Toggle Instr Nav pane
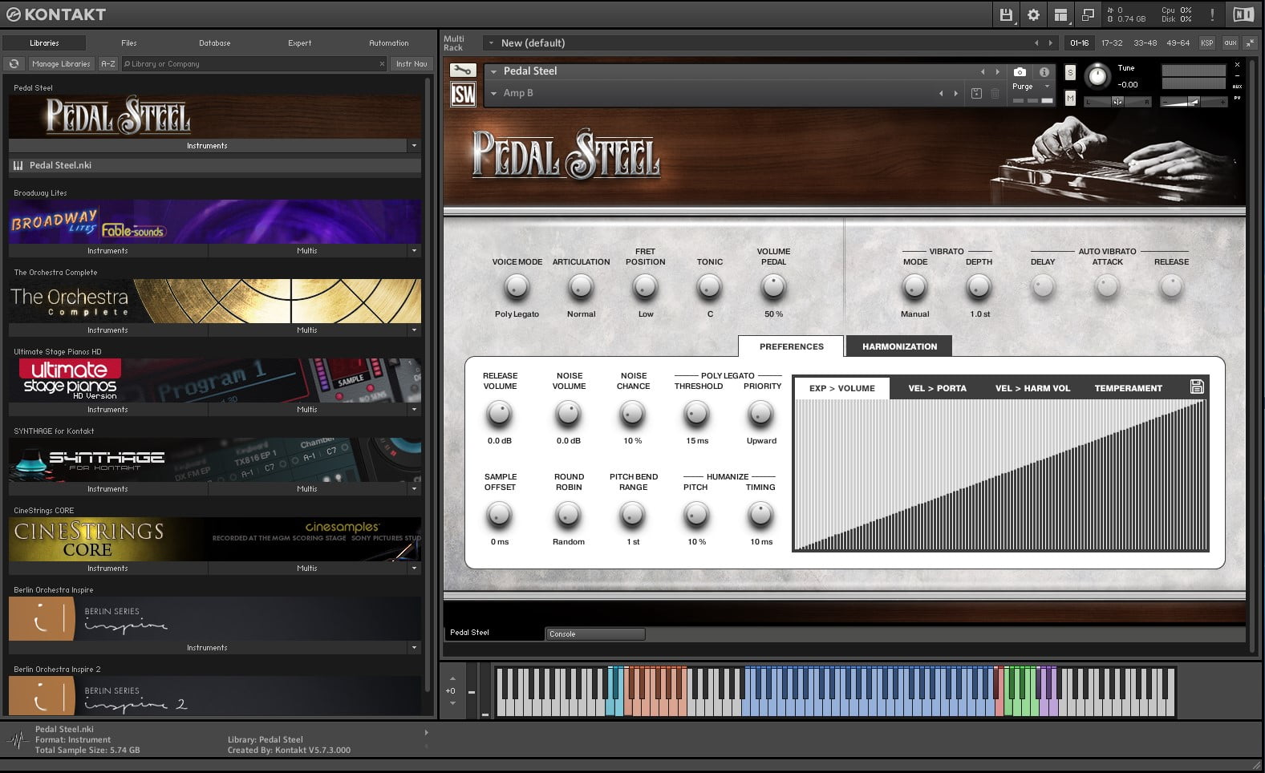The width and height of the screenshot is (1265, 773). 412,63
